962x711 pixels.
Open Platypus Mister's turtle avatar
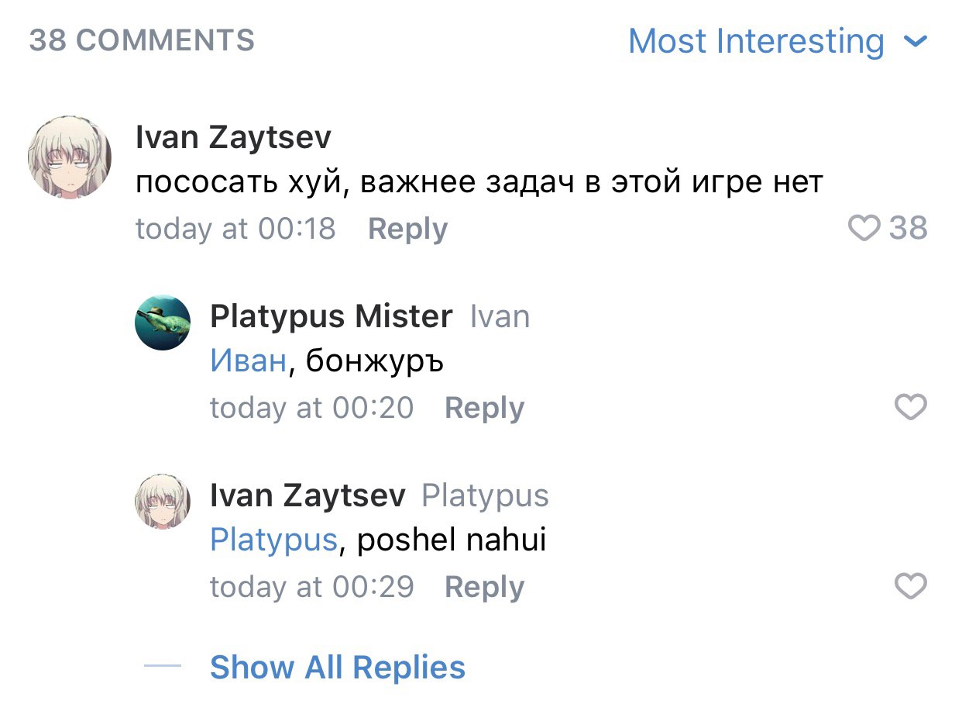(163, 323)
